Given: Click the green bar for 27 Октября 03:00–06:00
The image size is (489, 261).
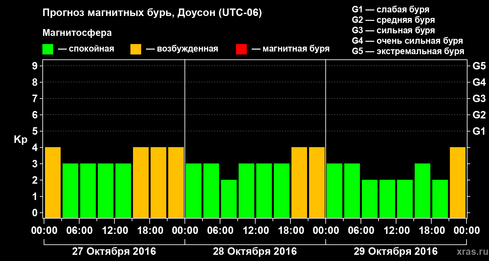Looking at the screenshot, I should tap(70, 191).
